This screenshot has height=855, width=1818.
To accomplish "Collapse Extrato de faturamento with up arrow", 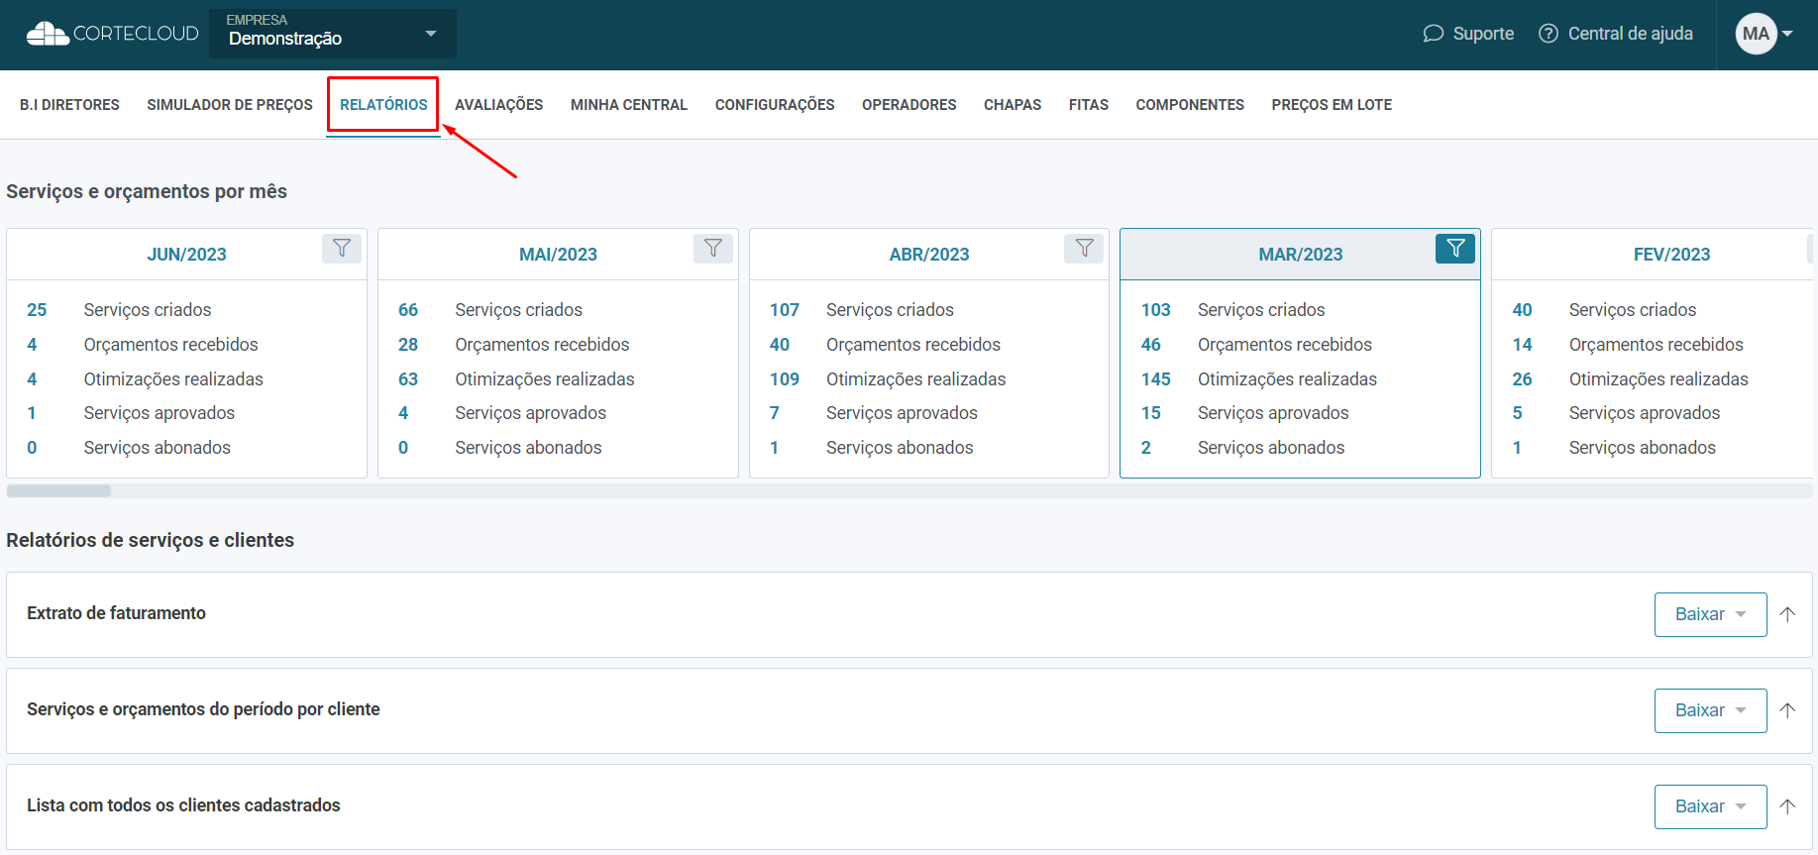I will [x=1787, y=614].
